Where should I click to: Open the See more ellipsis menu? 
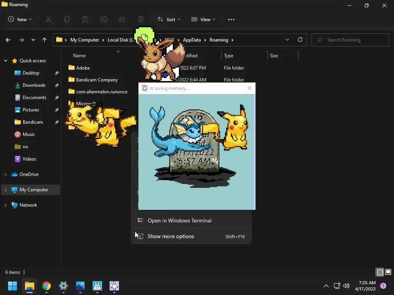pos(231,19)
